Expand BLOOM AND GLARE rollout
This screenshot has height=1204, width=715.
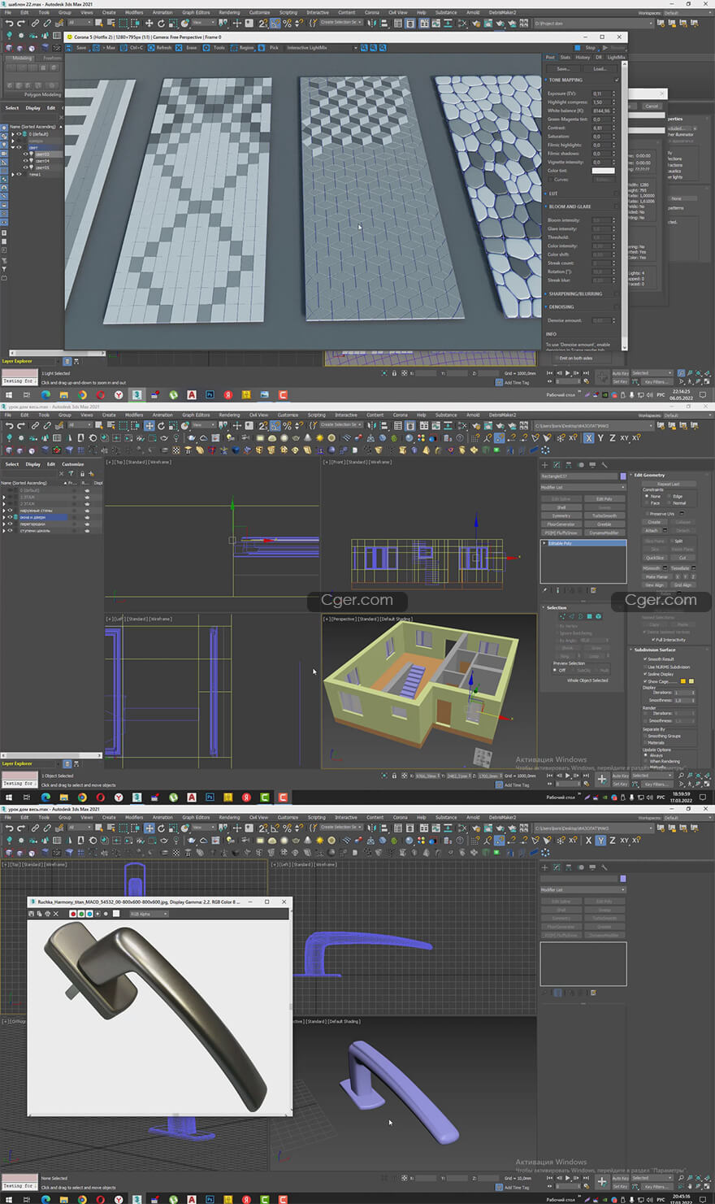545,206
